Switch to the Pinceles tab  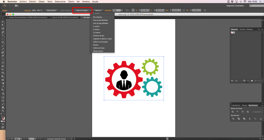(242, 29)
